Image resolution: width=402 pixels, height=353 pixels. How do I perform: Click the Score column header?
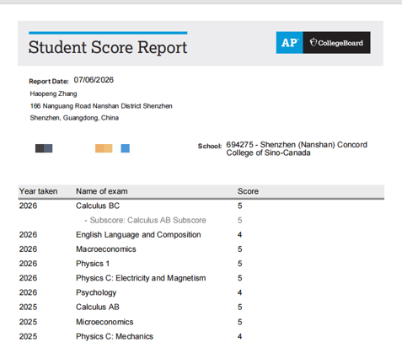pos(248,191)
